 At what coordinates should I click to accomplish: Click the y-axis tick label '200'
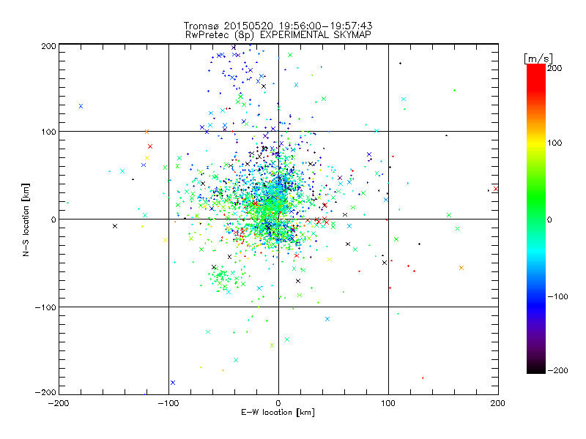(48, 46)
